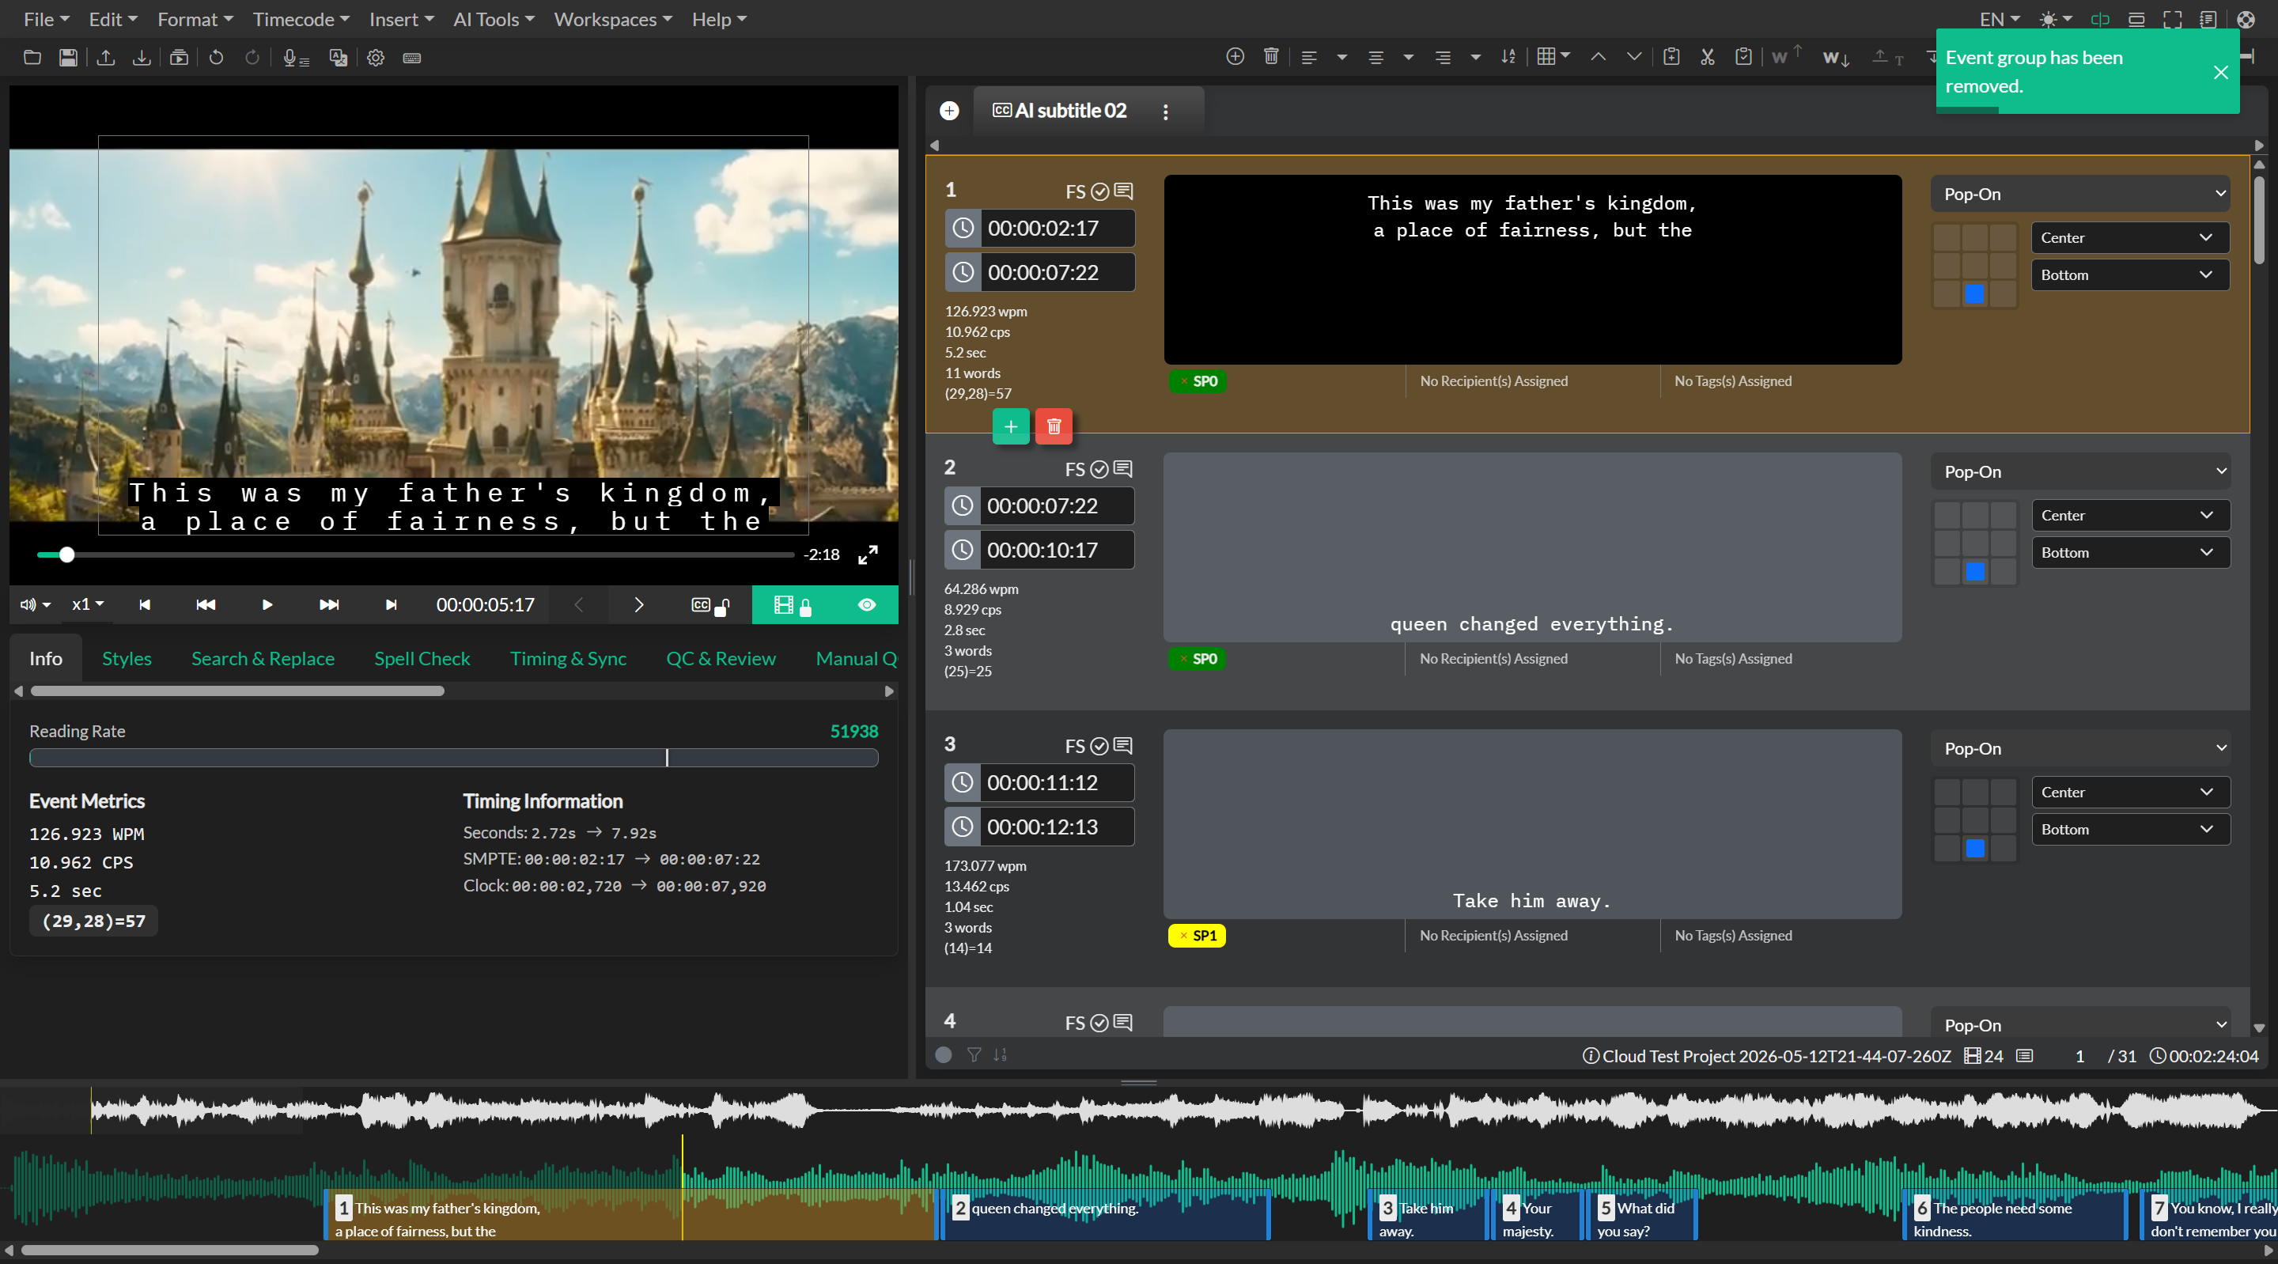Viewport: 2278px width, 1264px height.
Task: Open the Workspaces menu
Action: tap(613, 20)
